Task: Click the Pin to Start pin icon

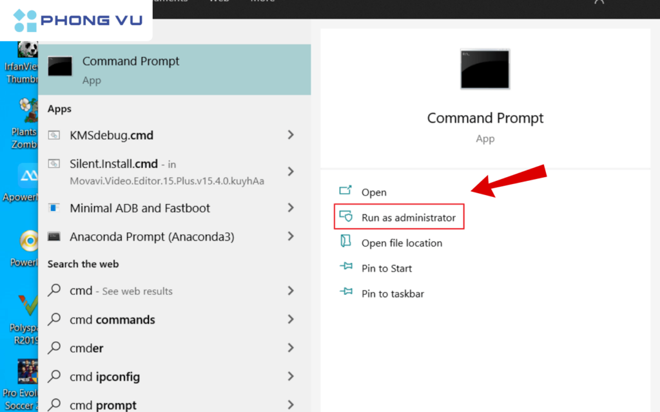Action: tap(346, 268)
